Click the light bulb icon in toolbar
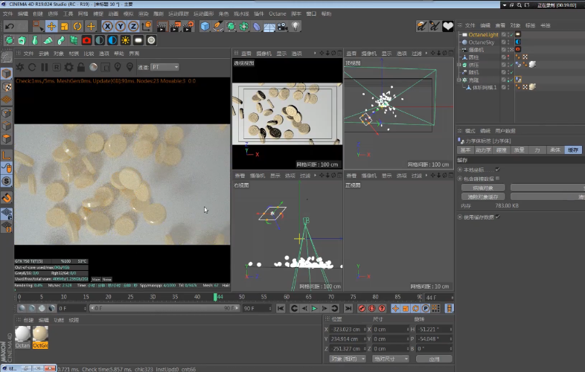The height and width of the screenshot is (372, 585). pos(295,26)
